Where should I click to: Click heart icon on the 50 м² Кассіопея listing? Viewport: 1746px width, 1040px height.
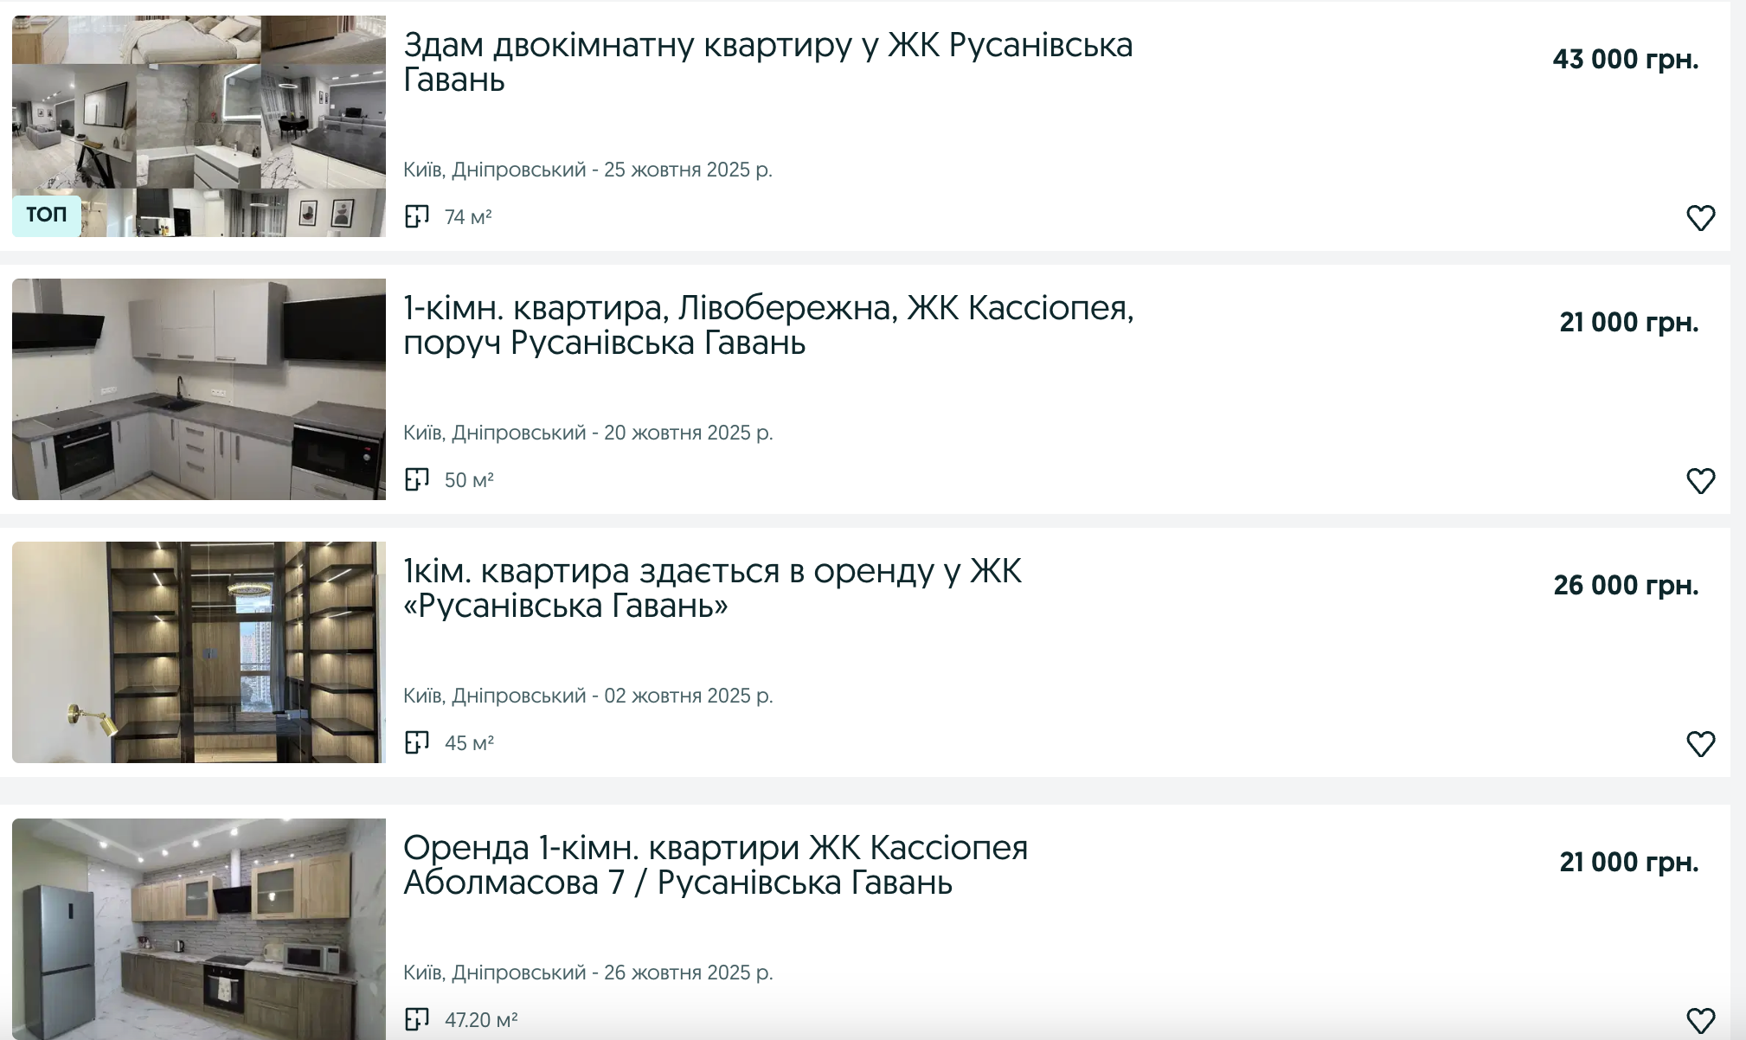click(1700, 480)
